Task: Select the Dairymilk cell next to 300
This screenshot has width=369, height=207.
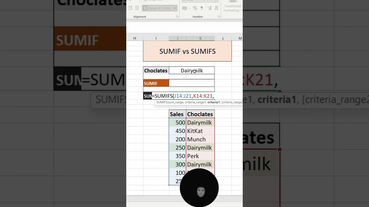Action: 200,164
